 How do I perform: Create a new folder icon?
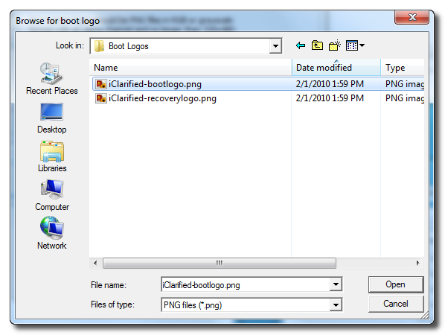335,45
